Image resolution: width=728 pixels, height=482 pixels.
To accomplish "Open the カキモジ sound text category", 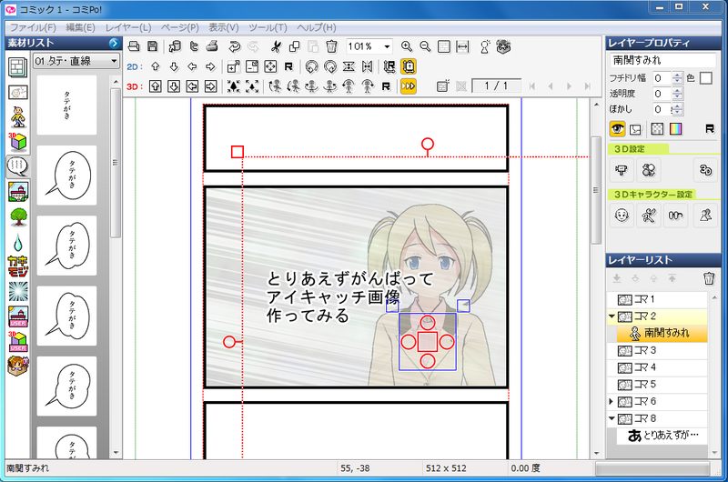I will (17, 266).
